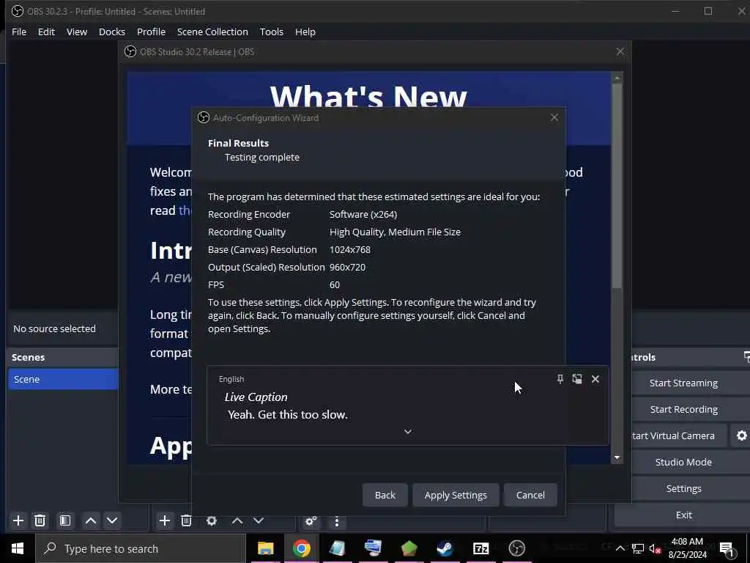Open network icon in system tray
Screen dimensions: 750x563
pyautogui.click(x=638, y=548)
